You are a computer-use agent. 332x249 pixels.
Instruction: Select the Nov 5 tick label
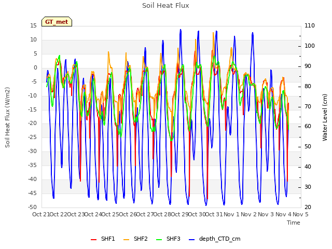coord(301,214)
